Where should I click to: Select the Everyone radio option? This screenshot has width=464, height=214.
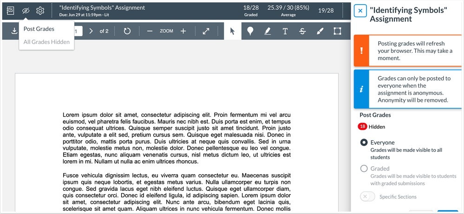(364, 143)
